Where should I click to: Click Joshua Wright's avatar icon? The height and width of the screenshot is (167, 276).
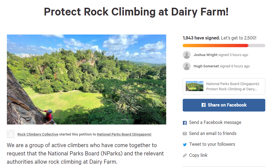[187, 55]
